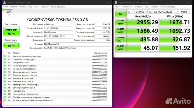Click status dot for Процент использования
Viewport: 194px width, 108px height.
tap(5, 69)
